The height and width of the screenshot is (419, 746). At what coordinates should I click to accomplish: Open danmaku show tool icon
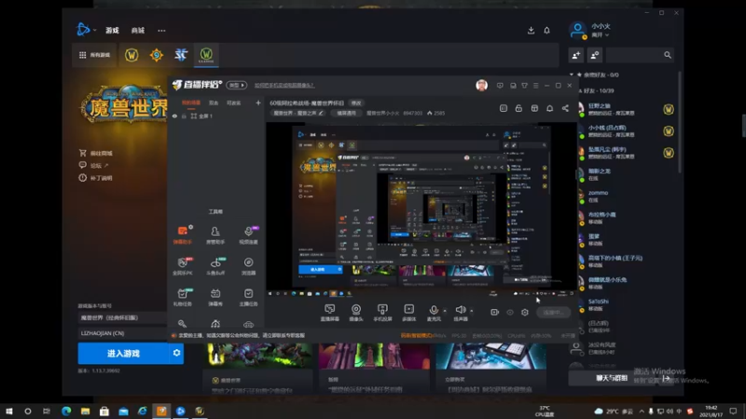click(215, 297)
